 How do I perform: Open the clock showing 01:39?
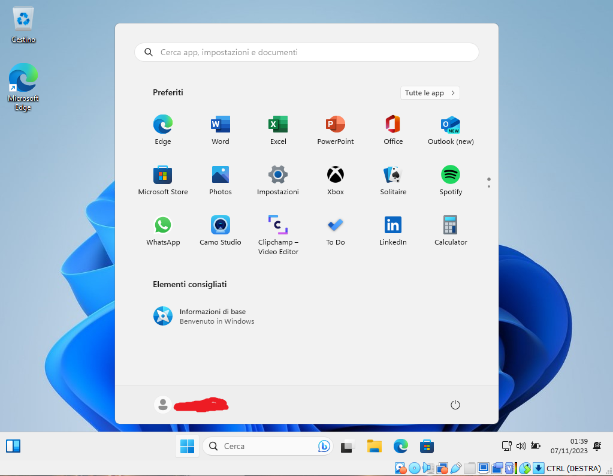(569, 446)
